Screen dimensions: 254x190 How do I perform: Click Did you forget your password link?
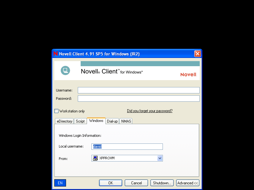pyautogui.click(x=150, y=111)
